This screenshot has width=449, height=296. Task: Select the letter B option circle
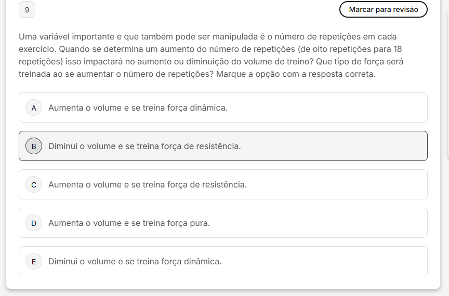point(34,146)
